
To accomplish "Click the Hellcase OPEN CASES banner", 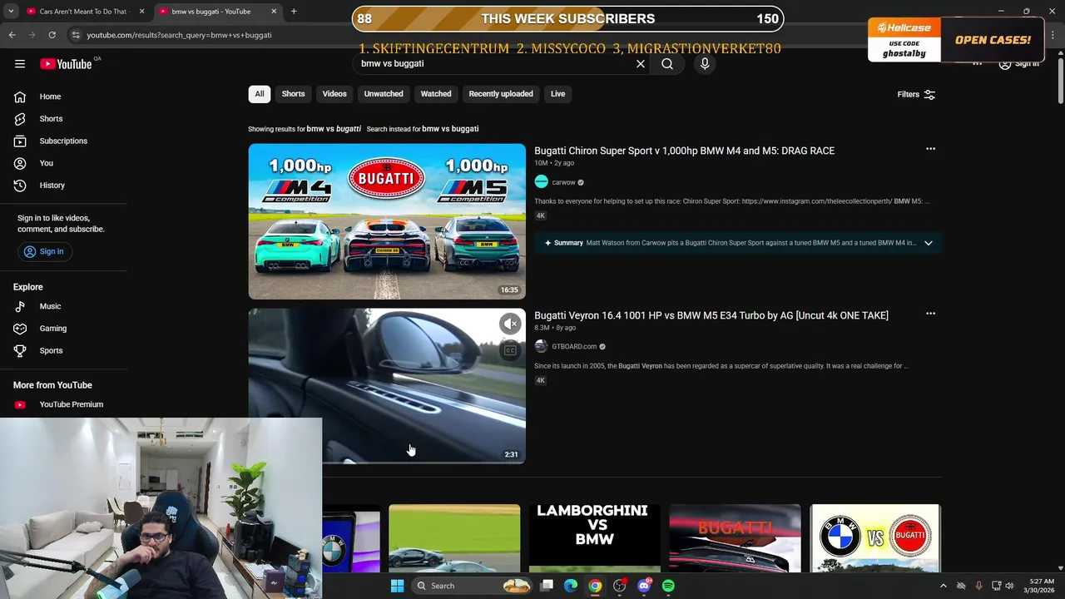I will 993,40.
